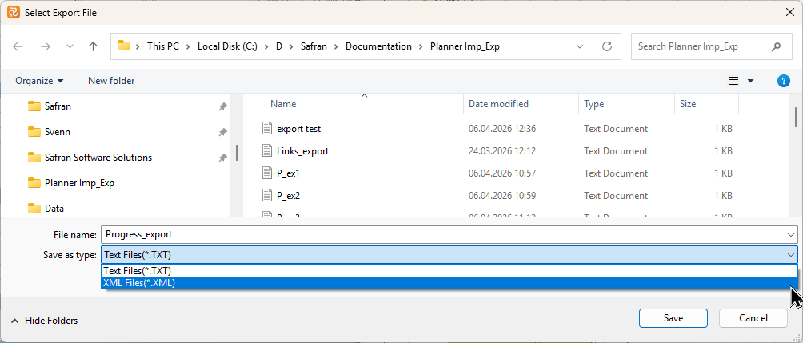Click the pin icon beside Safran folder

222,106
